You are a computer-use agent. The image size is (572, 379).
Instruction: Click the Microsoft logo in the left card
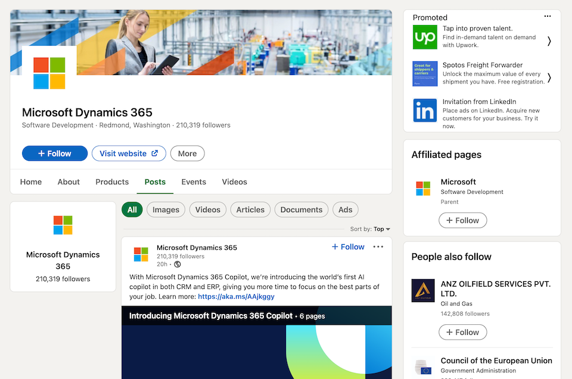(63, 225)
